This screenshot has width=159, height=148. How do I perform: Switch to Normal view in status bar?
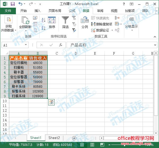pos(82,145)
